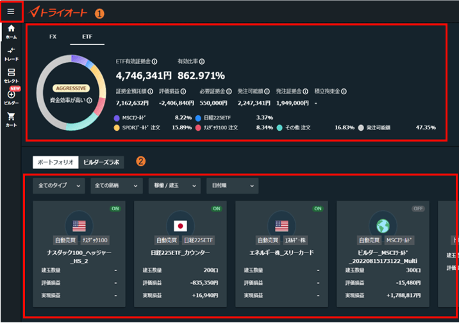Click エネルギー株 tag on third card
Image resolution: width=459 pixels, height=323 pixels.
click(x=296, y=240)
